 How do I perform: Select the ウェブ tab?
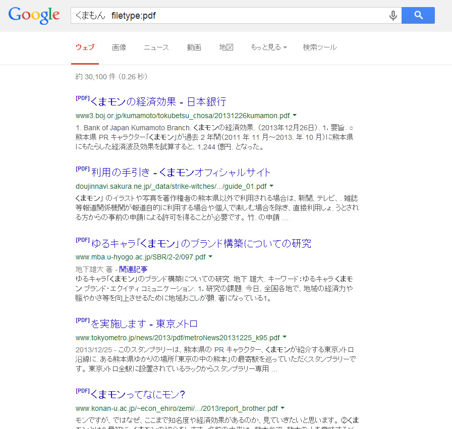coord(85,47)
